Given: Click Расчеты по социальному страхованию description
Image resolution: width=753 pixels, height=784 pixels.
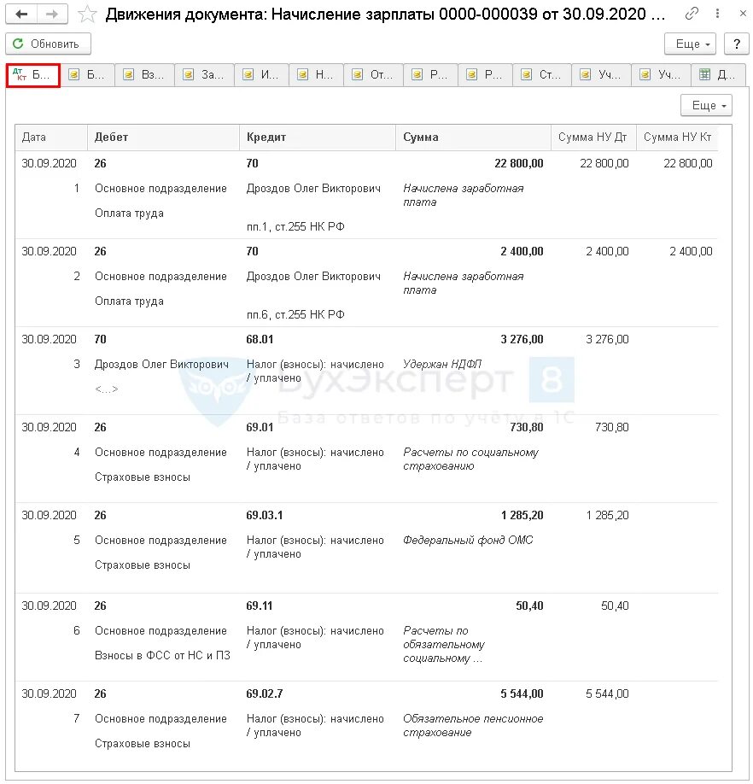Looking at the screenshot, I should pos(470,459).
